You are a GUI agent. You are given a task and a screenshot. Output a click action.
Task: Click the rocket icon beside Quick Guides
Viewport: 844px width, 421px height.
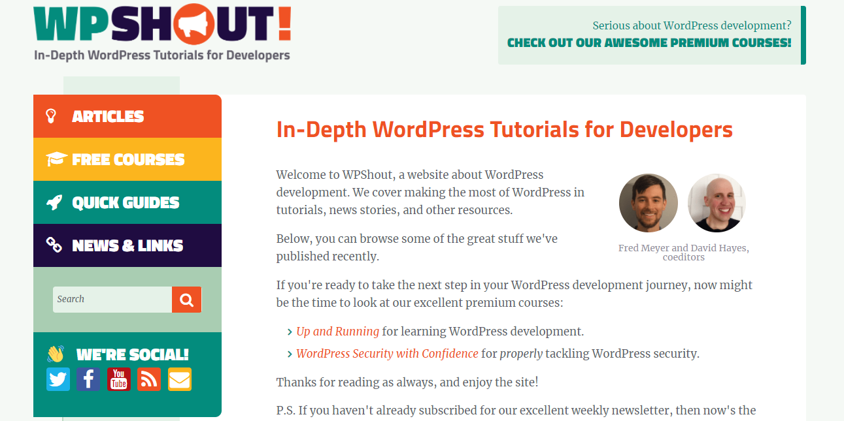tap(55, 202)
